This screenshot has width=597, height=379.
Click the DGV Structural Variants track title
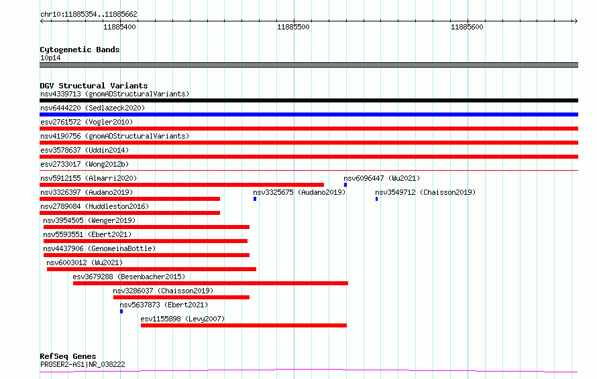click(x=94, y=86)
